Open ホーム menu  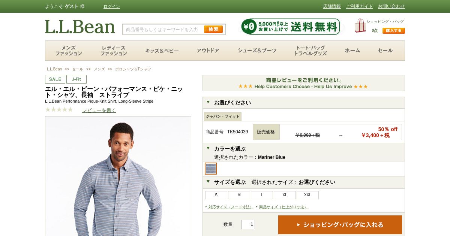(352, 51)
